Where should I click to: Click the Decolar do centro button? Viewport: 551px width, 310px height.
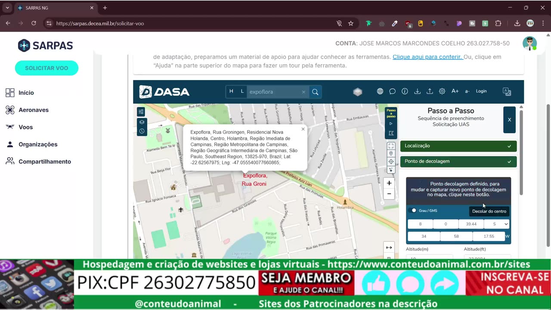489,211
